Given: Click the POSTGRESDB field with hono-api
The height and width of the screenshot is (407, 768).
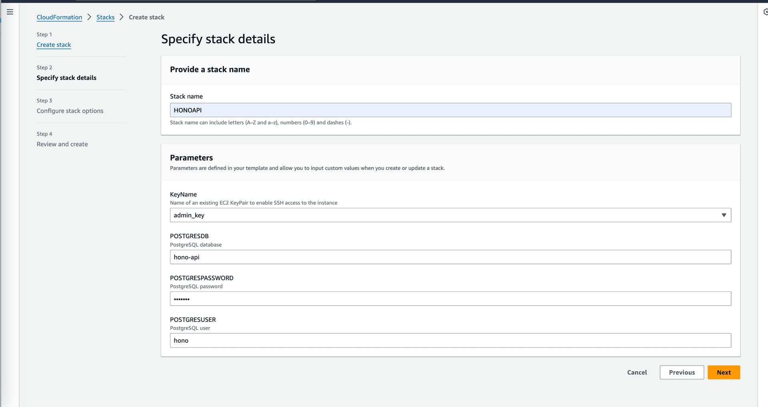Looking at the screenshot, I should pyautogui.click(x=450, y=257).
